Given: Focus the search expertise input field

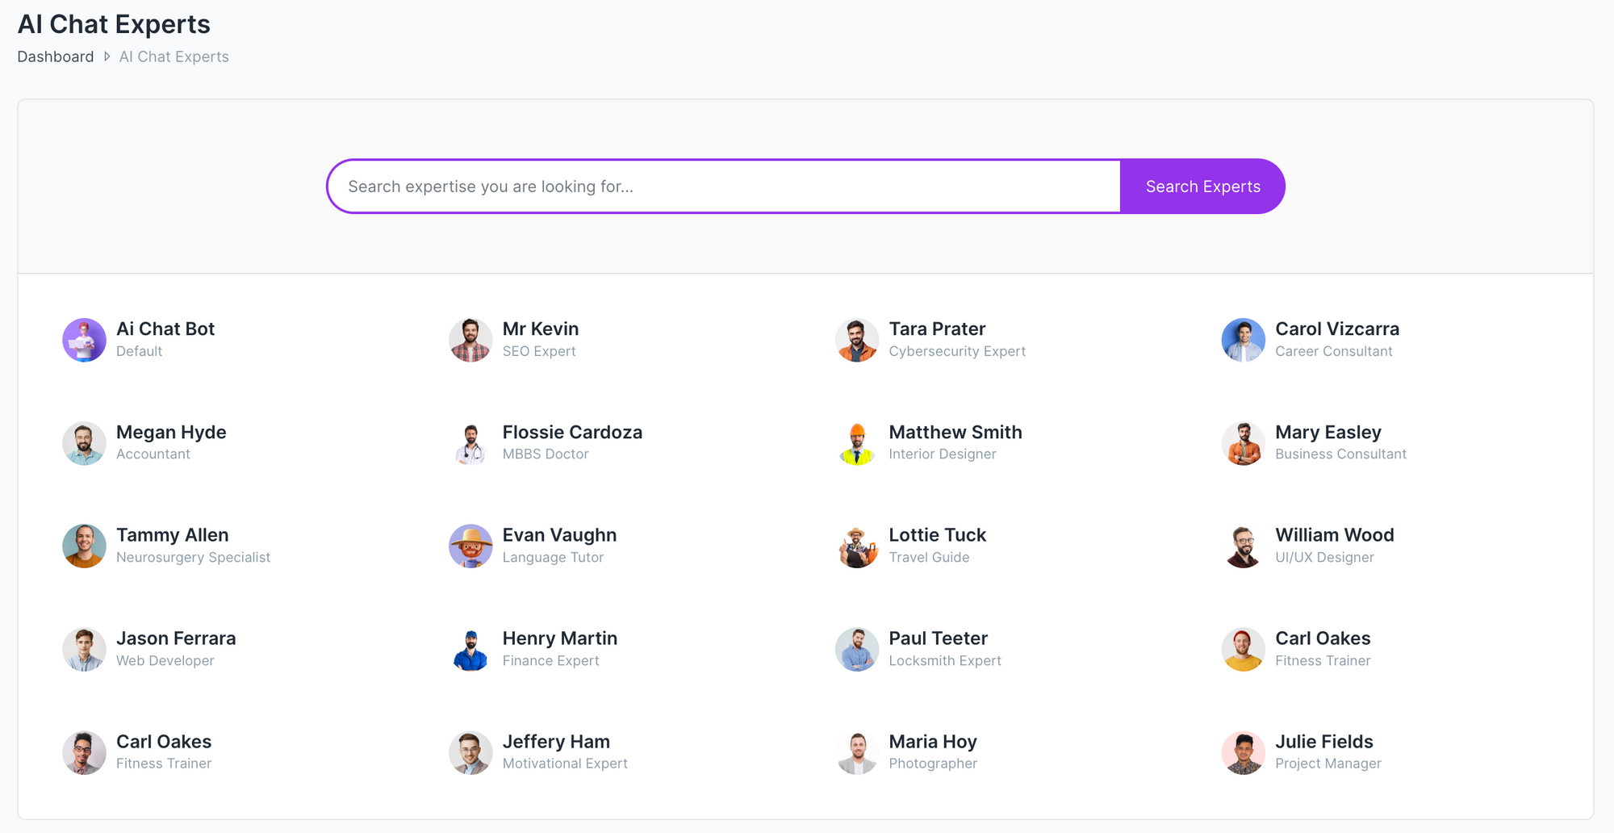Looking at the screenshot, I should [724, 186].
